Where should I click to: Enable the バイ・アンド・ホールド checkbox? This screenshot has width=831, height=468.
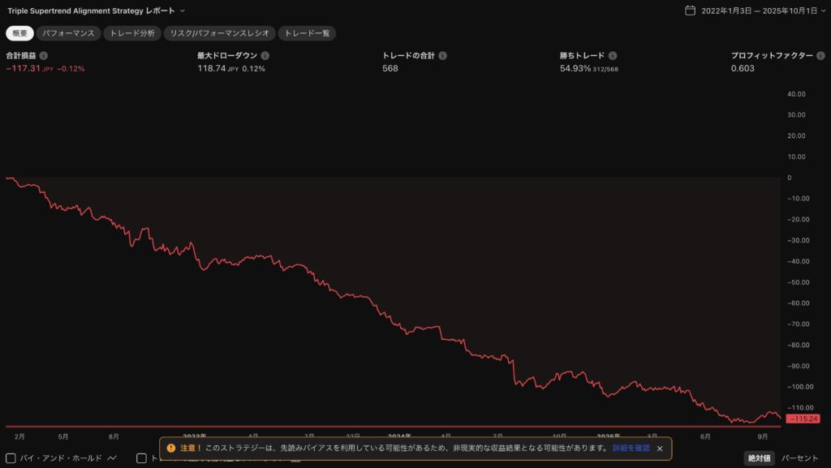pos(11,458)
